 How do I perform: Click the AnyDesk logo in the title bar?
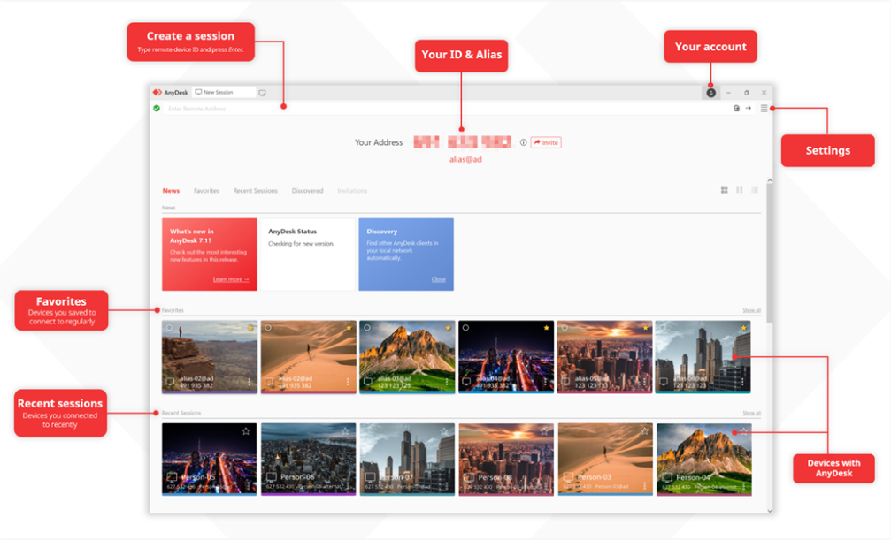point(157,92)
